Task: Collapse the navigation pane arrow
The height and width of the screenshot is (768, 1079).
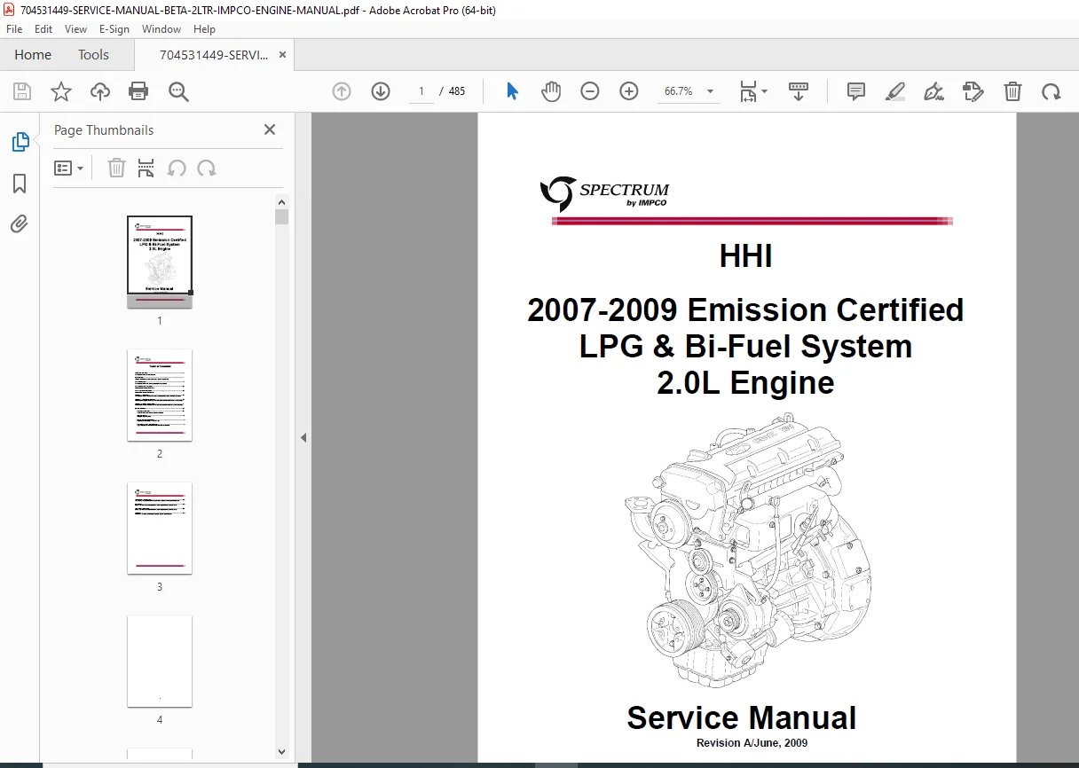Action: [x=303, y=437]
